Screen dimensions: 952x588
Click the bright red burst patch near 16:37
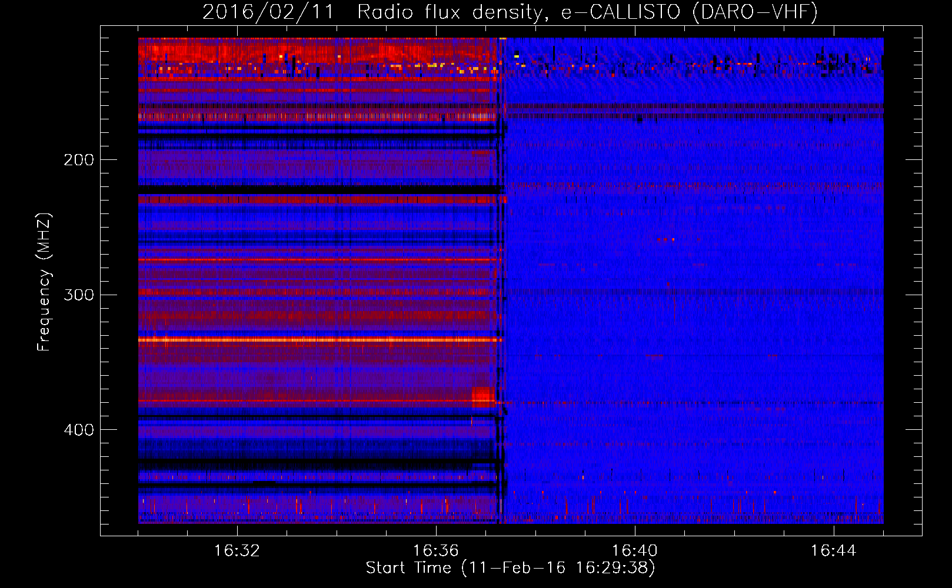[x=484, y=397]
